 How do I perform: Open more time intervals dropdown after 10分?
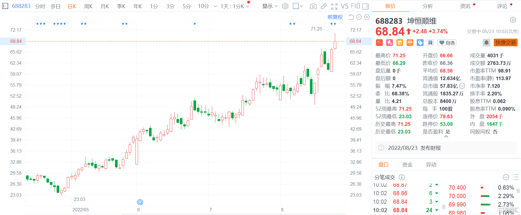(x=215, y=6)
